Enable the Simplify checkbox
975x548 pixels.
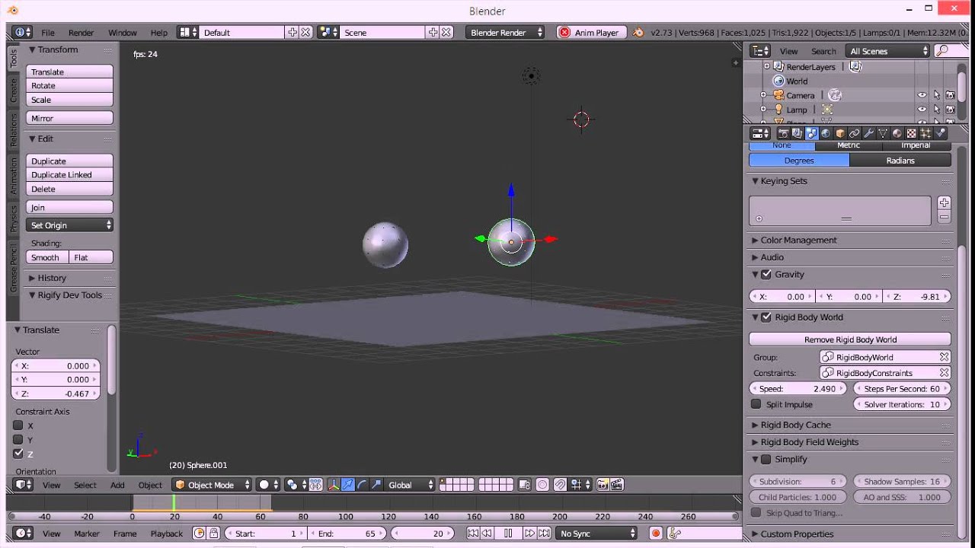click(x=766, y=460)
